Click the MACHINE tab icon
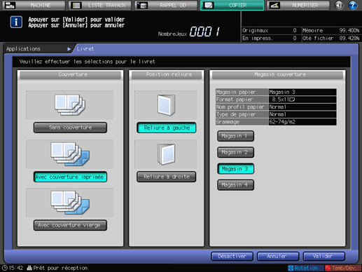362x272 pixels. coord(10,5)
